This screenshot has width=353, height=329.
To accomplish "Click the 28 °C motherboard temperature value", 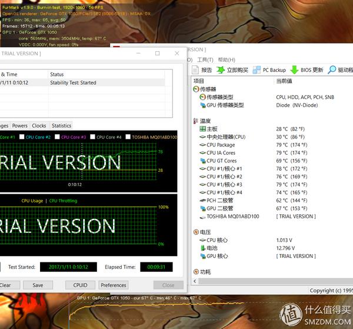I will 290,129.
